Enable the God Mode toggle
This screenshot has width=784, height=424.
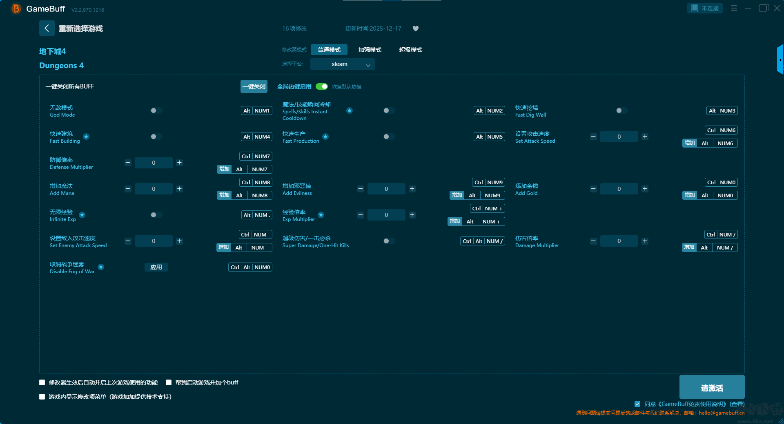pos(156,110)
